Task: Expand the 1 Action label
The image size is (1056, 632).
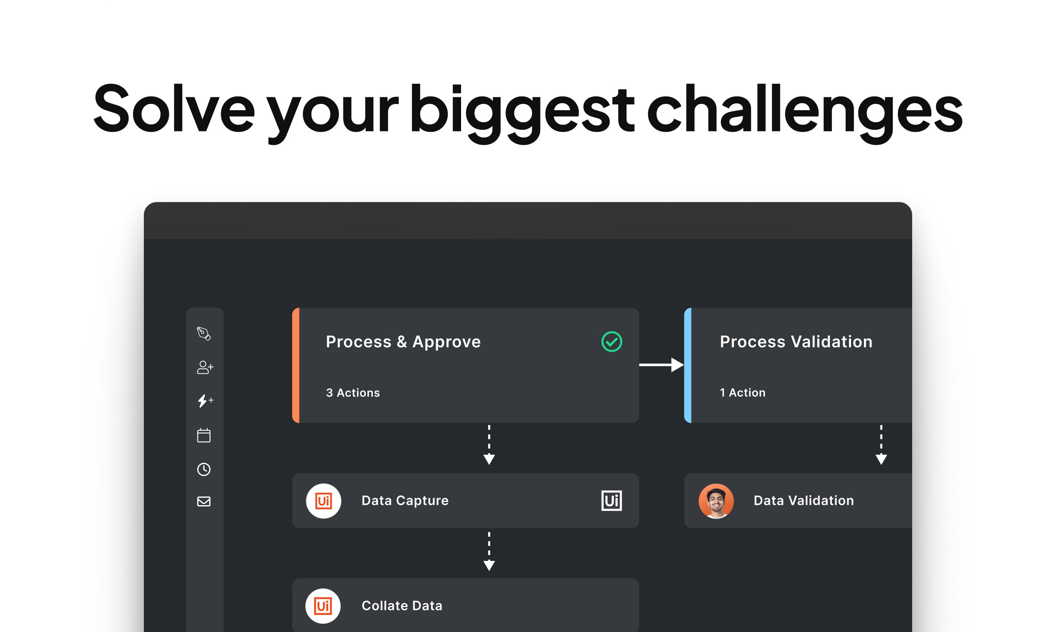Action: point(743,393)
